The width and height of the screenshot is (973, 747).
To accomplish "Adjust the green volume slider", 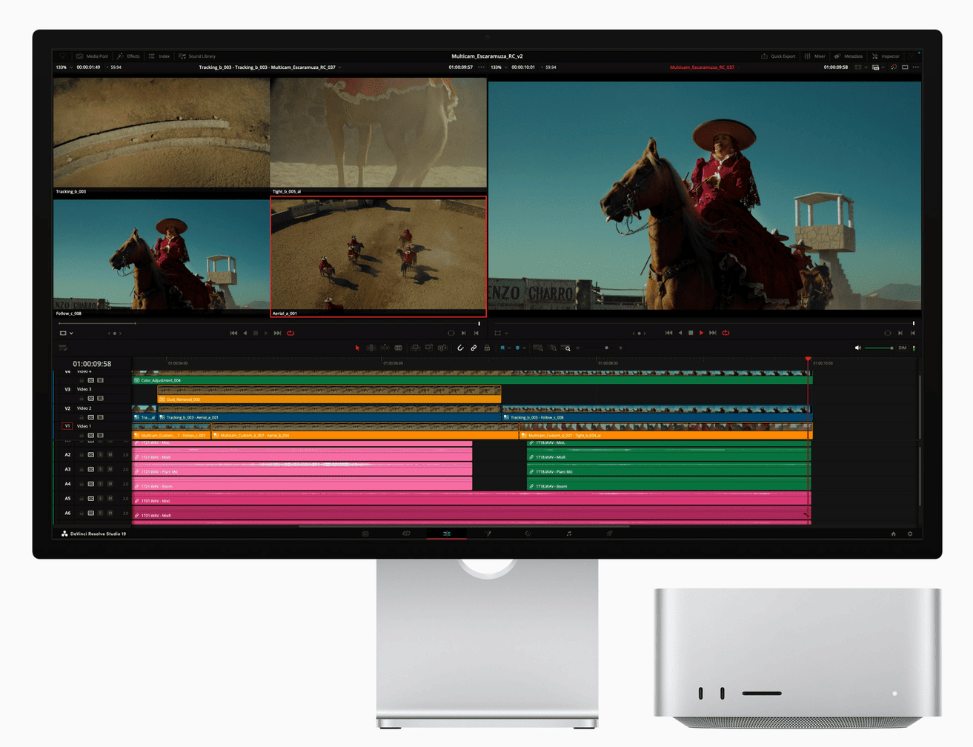I will (880, 348).
